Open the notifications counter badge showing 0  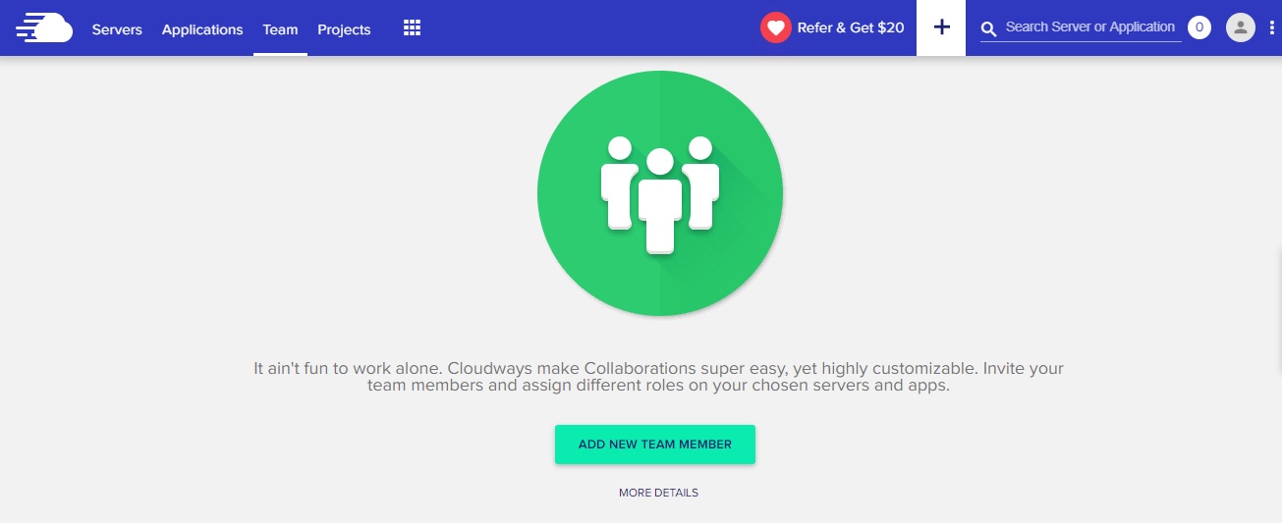pos(1198,27)
